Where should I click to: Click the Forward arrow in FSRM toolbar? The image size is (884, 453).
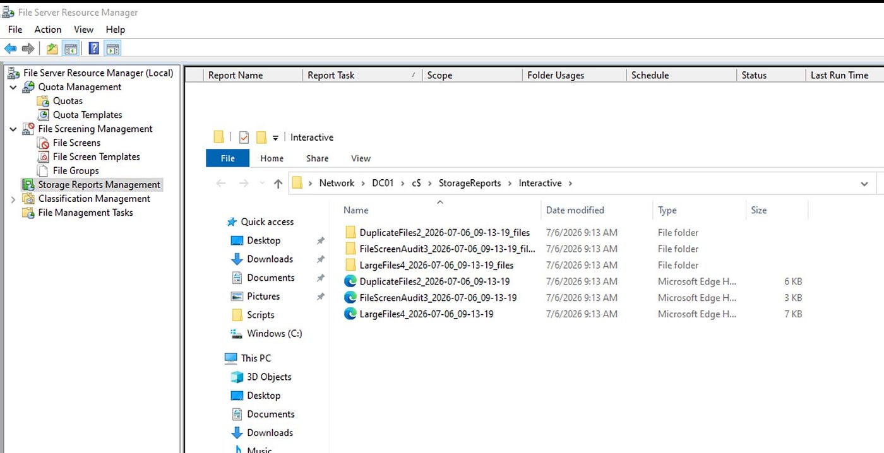click(x=28, y=49)
